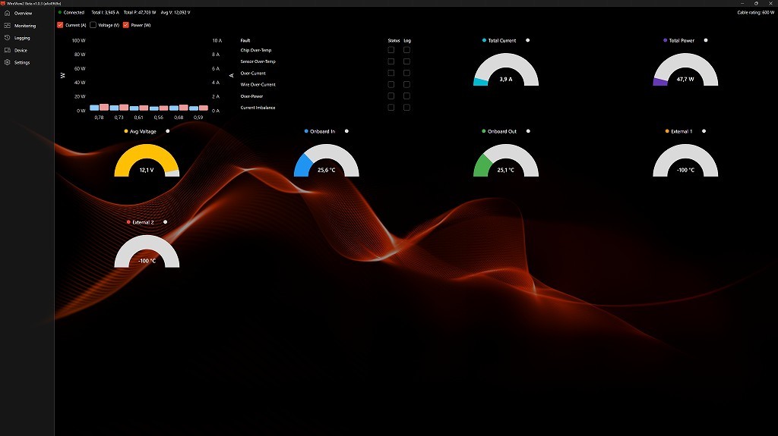This screenshot has height=436, width=778.
Task: Click the Cable rating: 600 W text
Action: [x=755, y=13]
